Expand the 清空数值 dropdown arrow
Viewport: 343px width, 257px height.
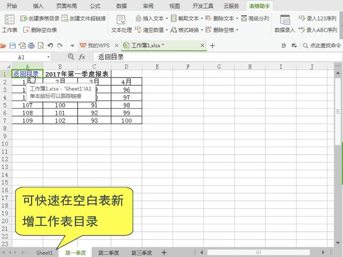[x=167, y=30]
